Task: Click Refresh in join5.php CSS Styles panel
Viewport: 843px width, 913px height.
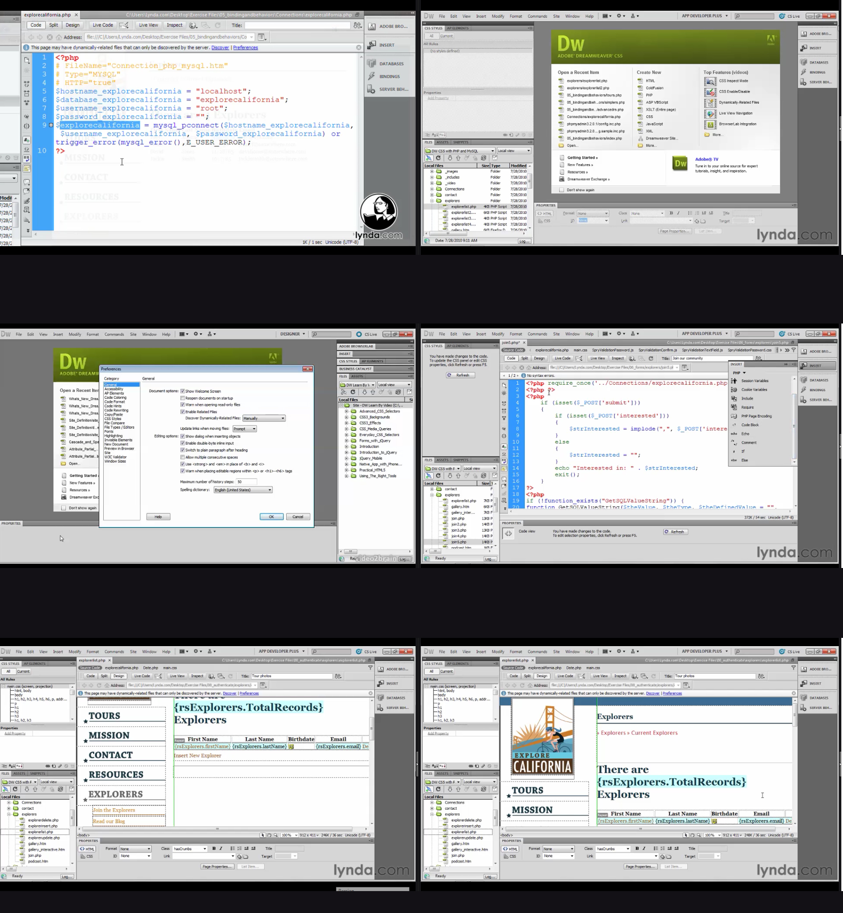Action: coord(460,375)
